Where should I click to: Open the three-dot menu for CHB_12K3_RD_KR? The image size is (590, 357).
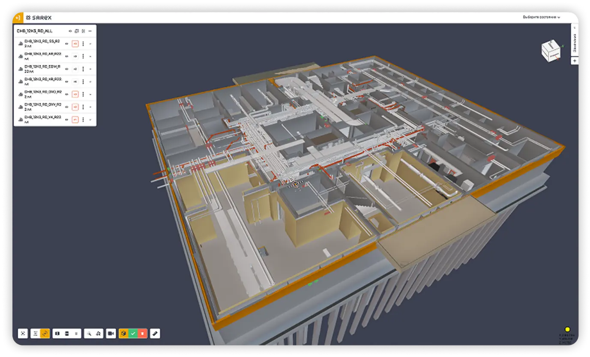point(83,81)
